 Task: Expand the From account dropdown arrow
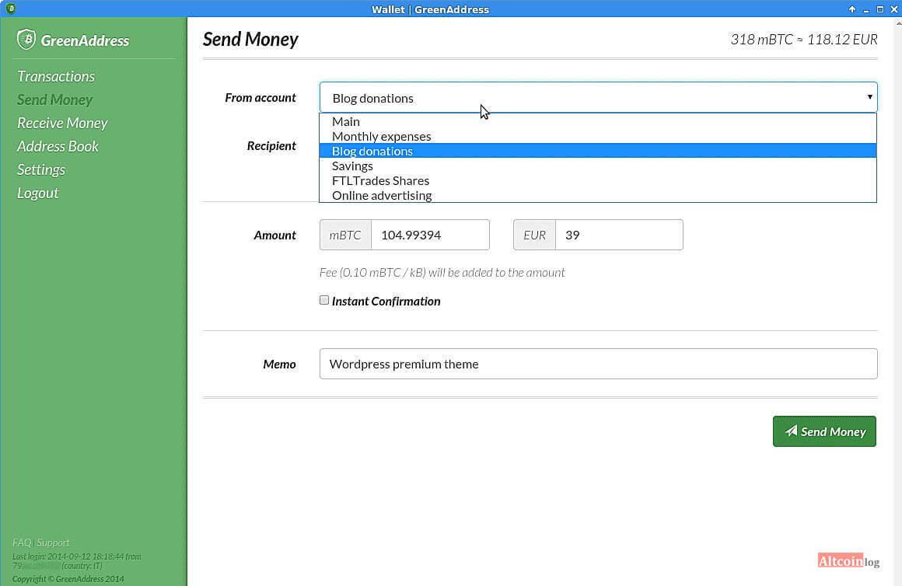click(x=869, y=98)
